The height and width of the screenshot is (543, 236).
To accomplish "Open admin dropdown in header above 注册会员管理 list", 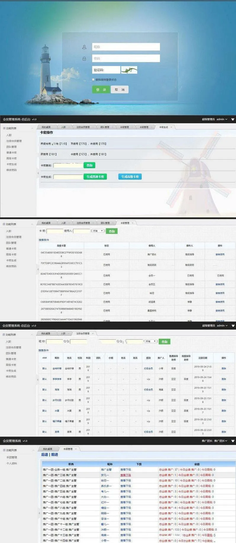I will pyautogui.click(x=222, y=325).
